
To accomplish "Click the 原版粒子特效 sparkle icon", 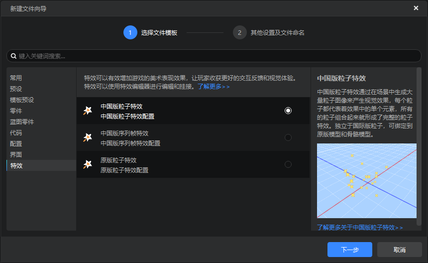I will [x=88, y=164].
